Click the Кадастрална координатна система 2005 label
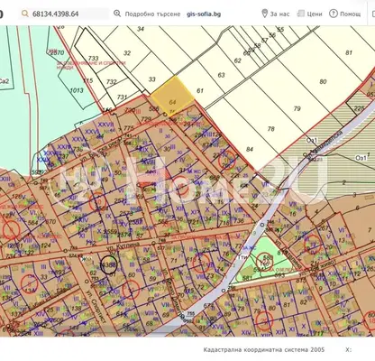Image resolution: width=375 pixels, height=361 pixels. 264,349
